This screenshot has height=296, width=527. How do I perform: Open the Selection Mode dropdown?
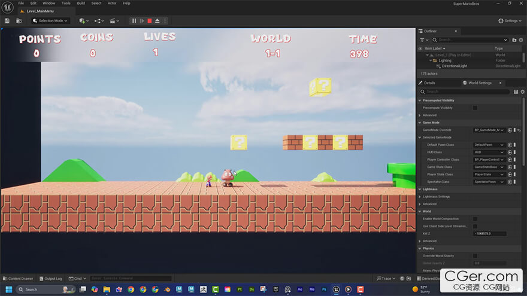pyautogui.click(x=50, y=21)
